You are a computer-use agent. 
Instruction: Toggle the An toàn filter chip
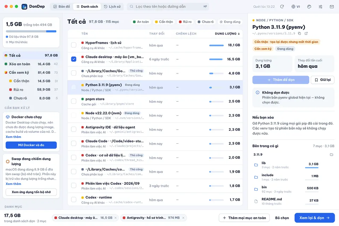point(141,22)
